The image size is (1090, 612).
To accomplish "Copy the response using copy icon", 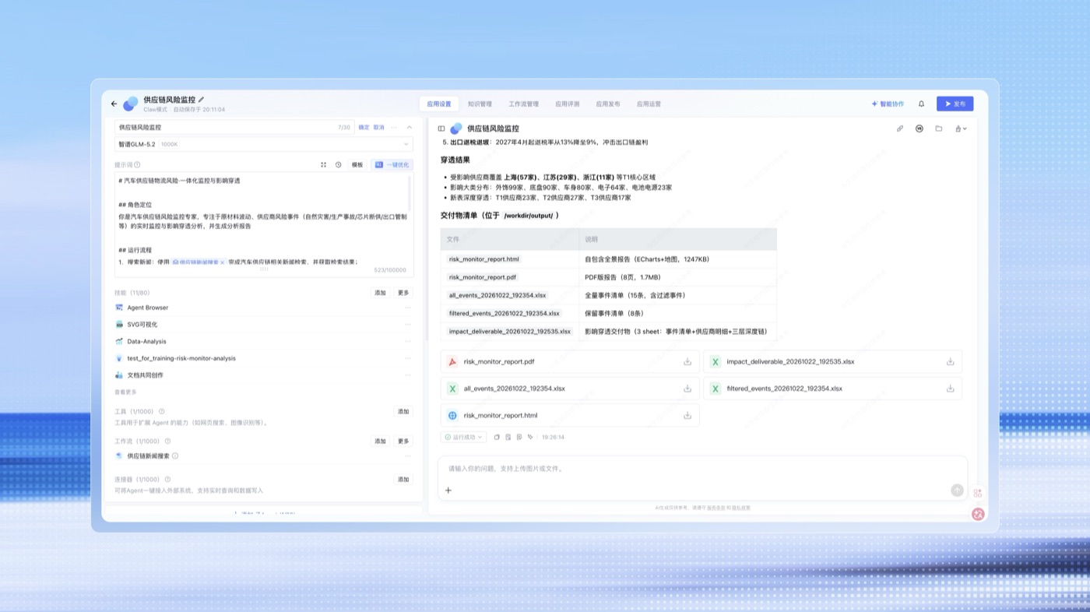I will click(497, 438).
